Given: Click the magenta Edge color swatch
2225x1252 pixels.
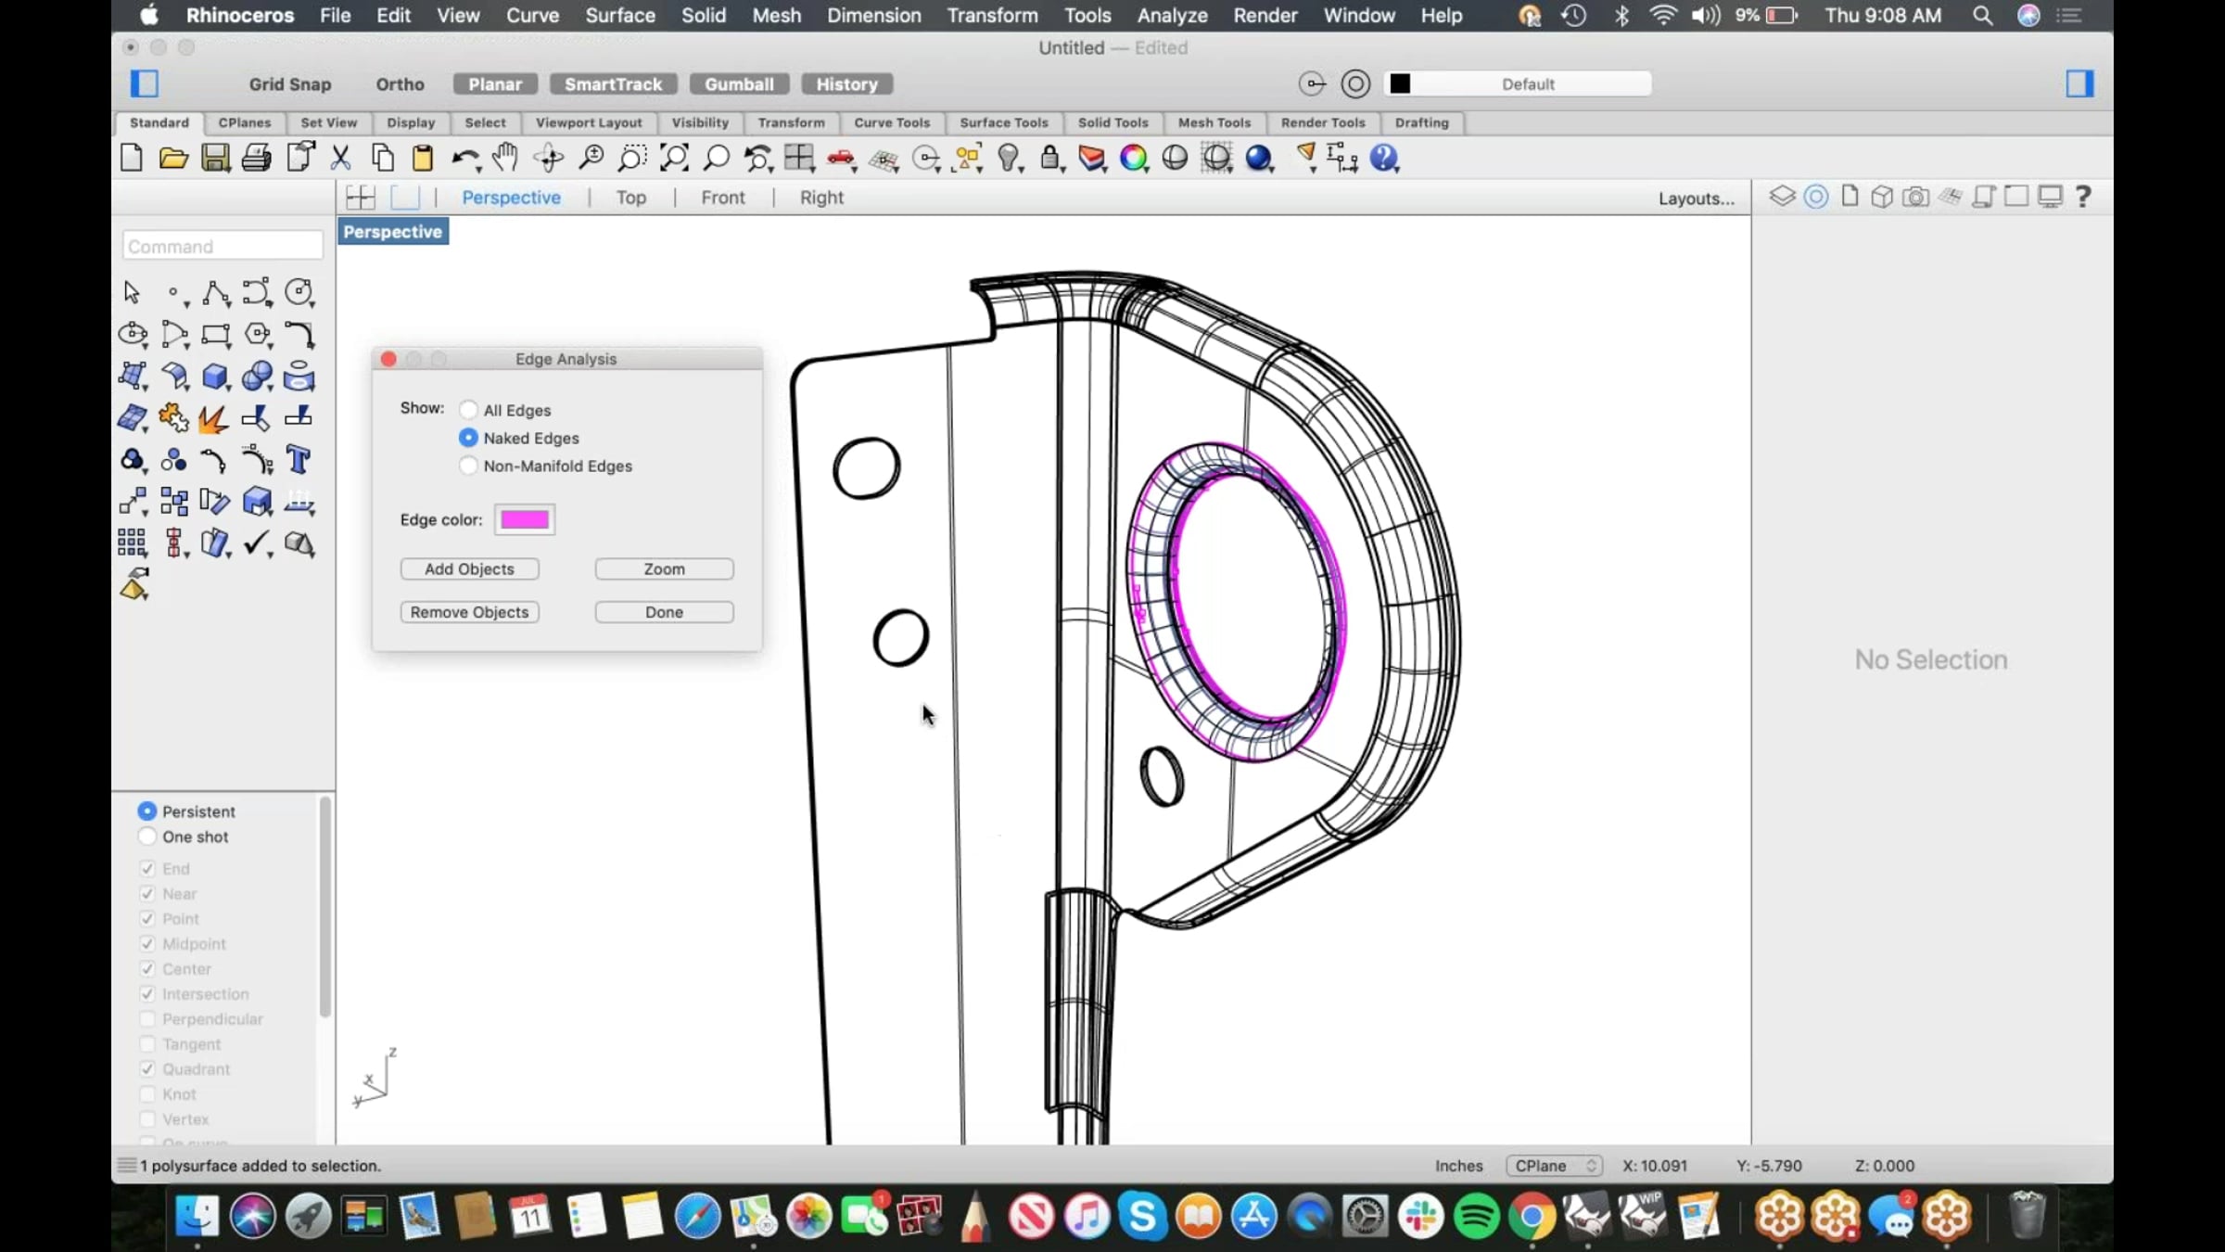Looking at the screenshot, I should (x=524, y=519).
